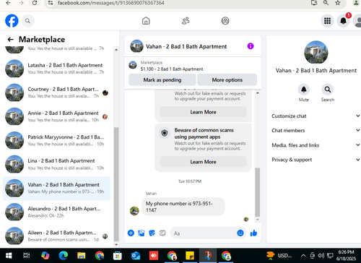Click the browser address bar URL
This screenshot has width=361, height=263.
click(110, 3)
